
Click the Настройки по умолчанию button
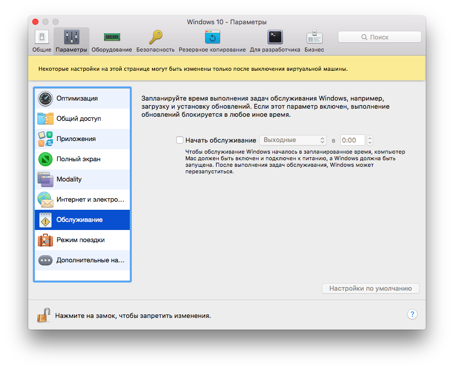pyautogui.click(x=370, y=289)
